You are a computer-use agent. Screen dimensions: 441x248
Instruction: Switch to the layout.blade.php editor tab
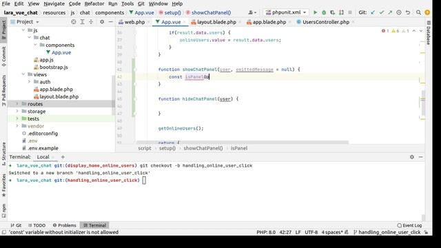tap(216, 22)
